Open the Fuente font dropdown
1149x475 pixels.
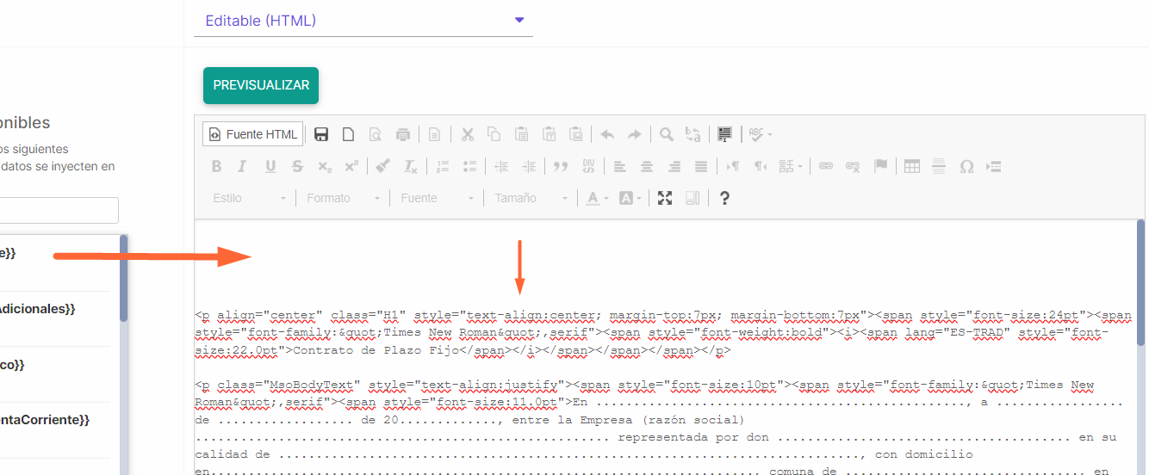point(437,198)
